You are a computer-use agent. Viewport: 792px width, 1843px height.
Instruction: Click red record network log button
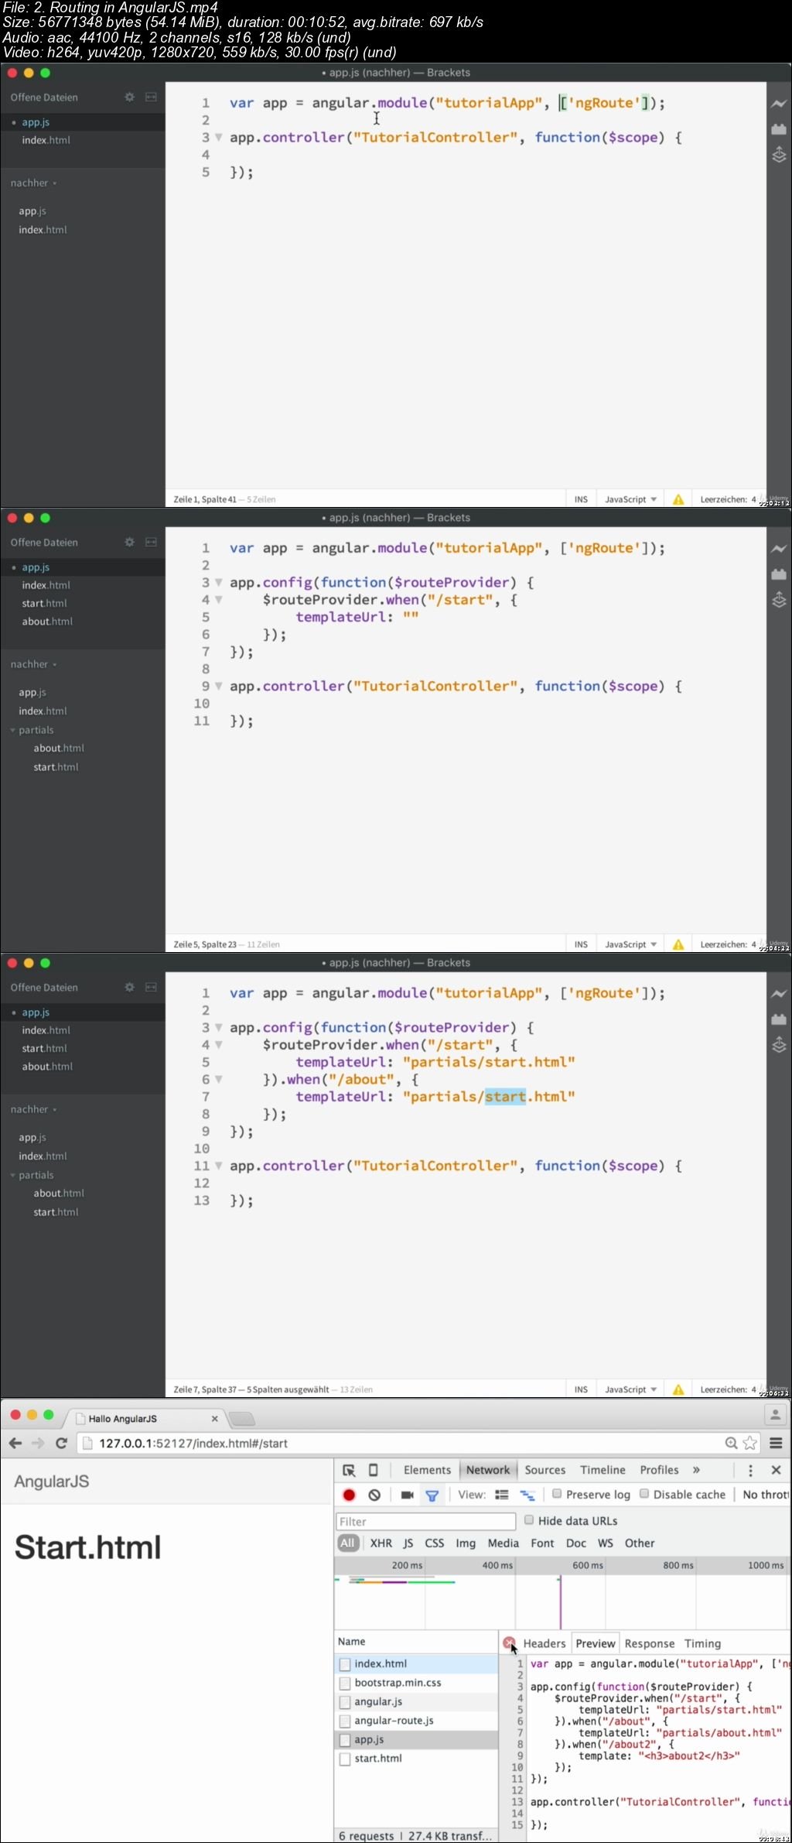click(349, 1495)
